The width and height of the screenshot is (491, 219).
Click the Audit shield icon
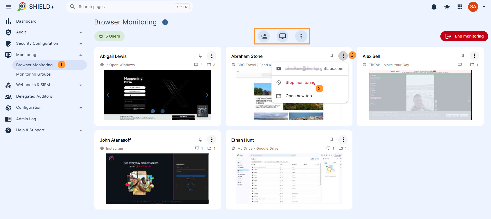(8, 32)
